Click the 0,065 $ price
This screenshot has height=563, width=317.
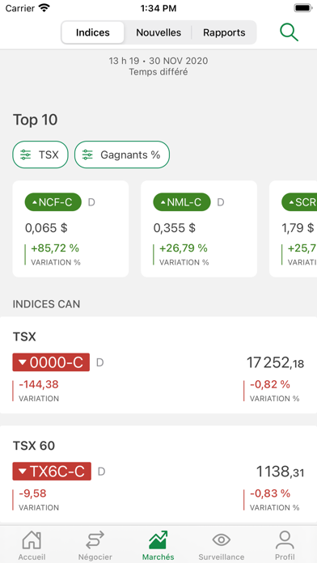coord(46,227)
